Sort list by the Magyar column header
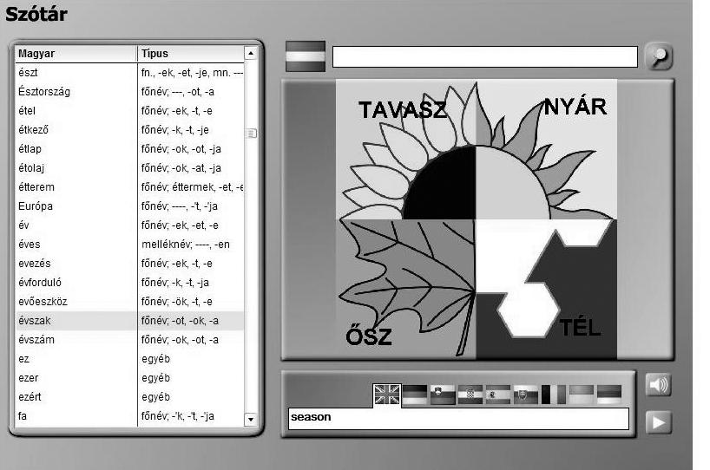The width and height of the screenshot is (710, 470). (76, 54)
